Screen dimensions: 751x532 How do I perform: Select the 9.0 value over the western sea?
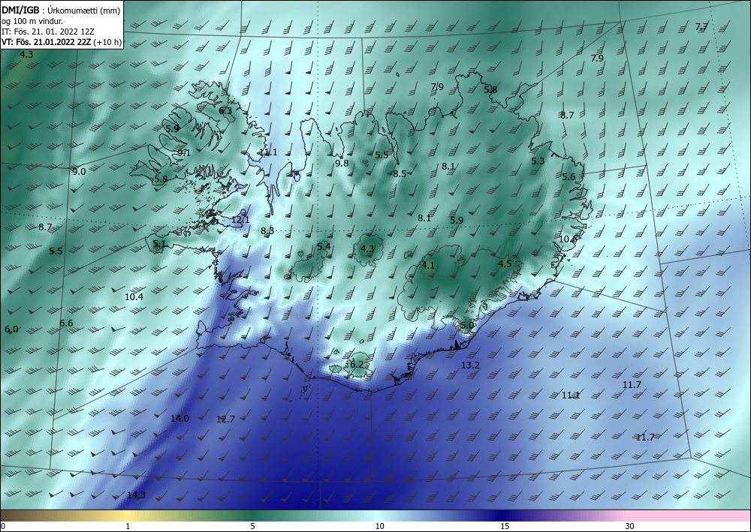[x=79, y=172]
